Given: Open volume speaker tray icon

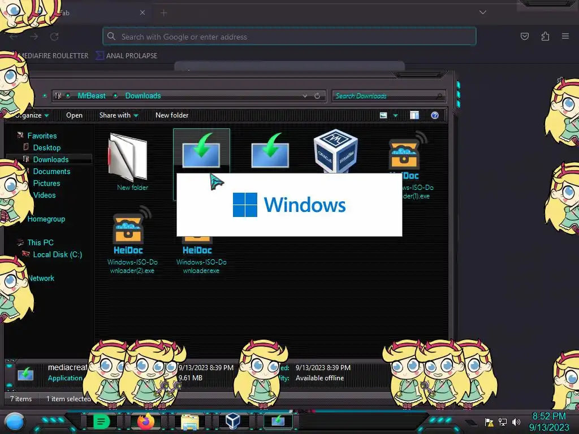Looking at the screenshot, I should point(516,422).
